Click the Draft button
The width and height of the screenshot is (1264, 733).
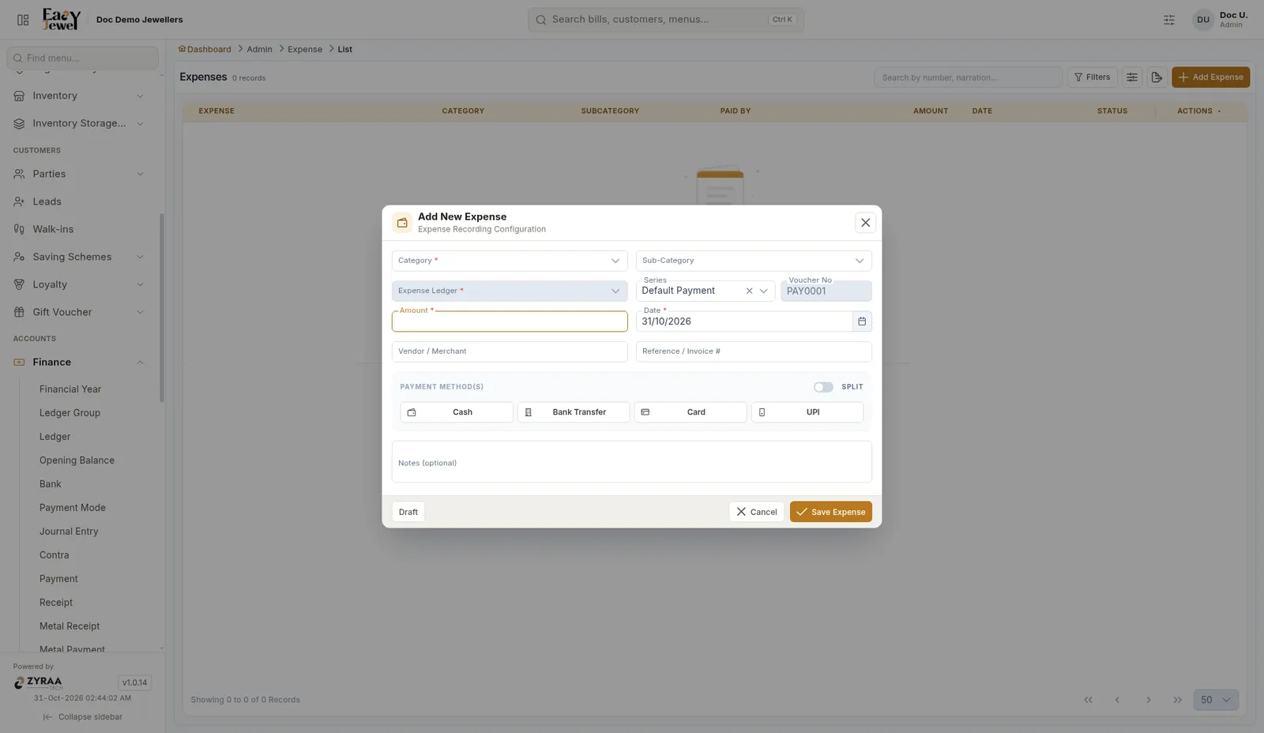[408, 512]
